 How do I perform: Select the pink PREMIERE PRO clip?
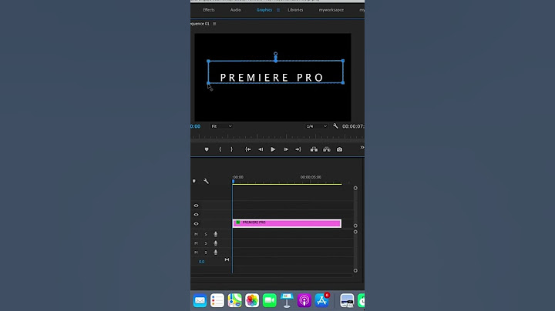[287, 223]
